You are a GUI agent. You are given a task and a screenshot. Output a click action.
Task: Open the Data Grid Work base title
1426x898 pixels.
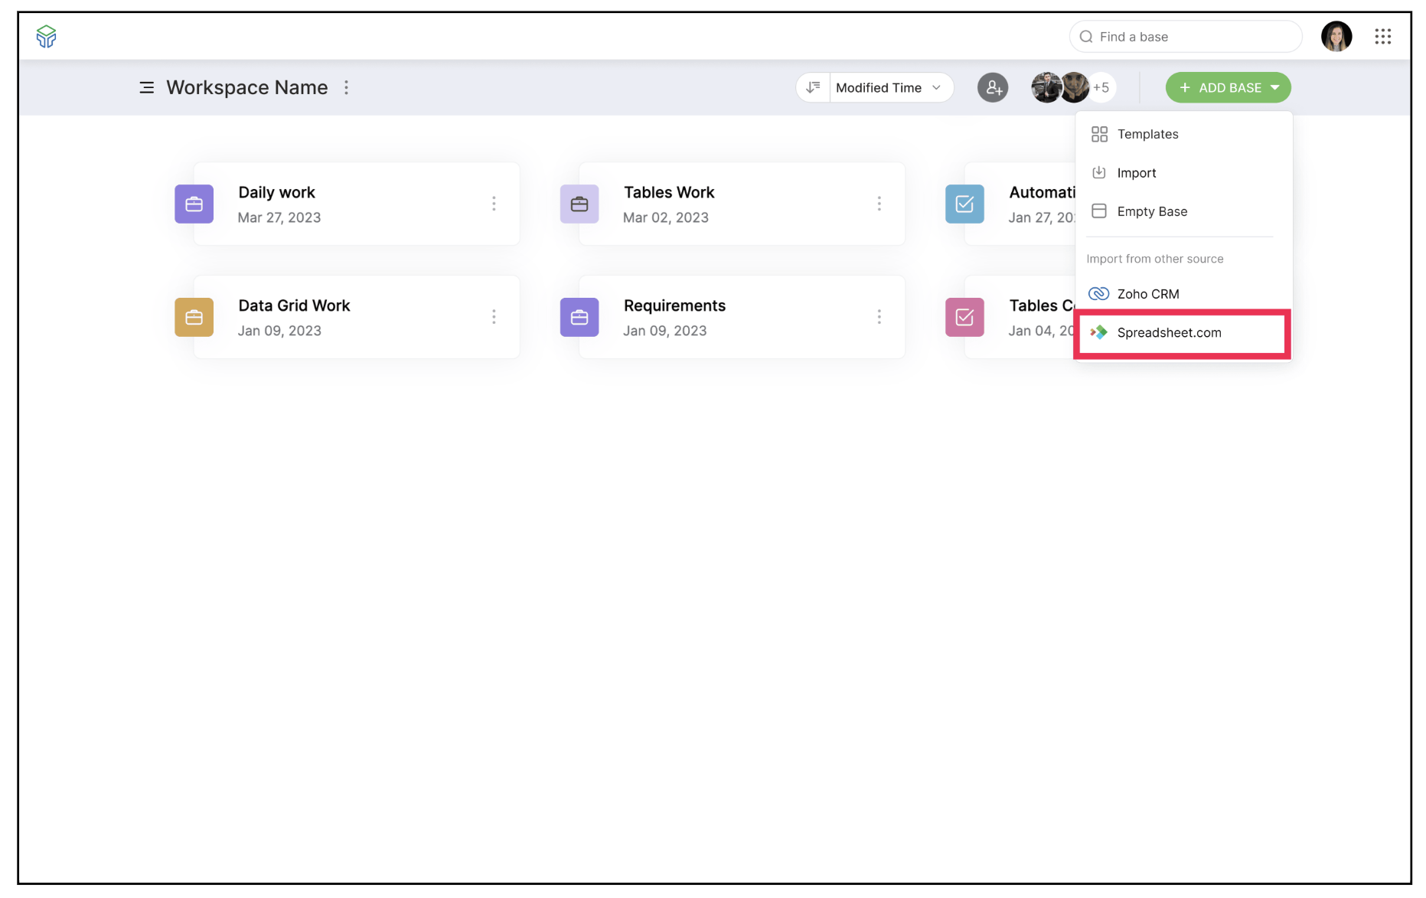[x=294, y=305]
